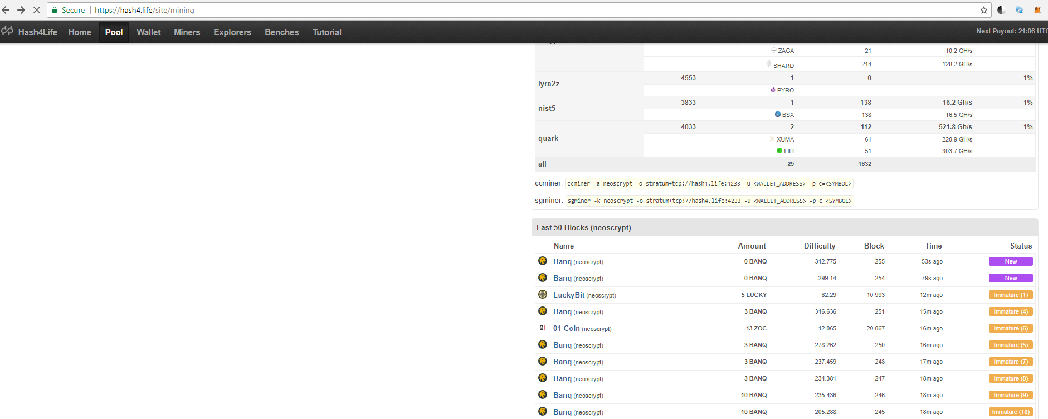1048x419 pixels.
Task: Stop page loading with the X button
Action: click(37, 10)
